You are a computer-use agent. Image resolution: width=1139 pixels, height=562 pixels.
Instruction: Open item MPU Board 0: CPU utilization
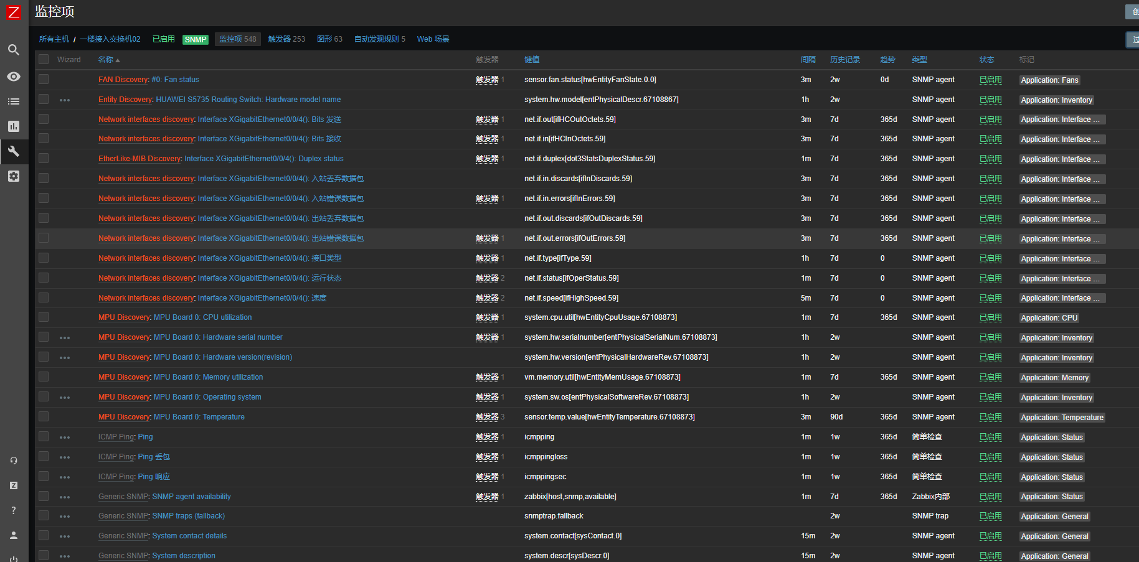(203, 317)
